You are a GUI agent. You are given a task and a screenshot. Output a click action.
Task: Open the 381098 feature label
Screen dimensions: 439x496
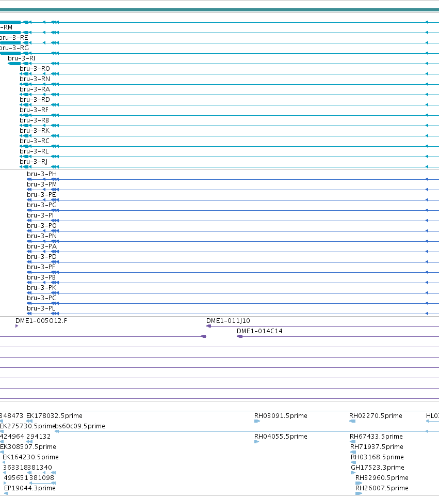[42, 478]
